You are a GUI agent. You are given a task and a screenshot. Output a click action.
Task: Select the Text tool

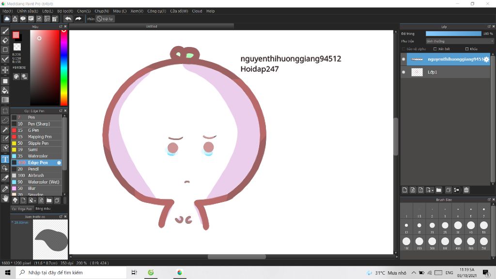pyautogui.click(x=5, y=159)
